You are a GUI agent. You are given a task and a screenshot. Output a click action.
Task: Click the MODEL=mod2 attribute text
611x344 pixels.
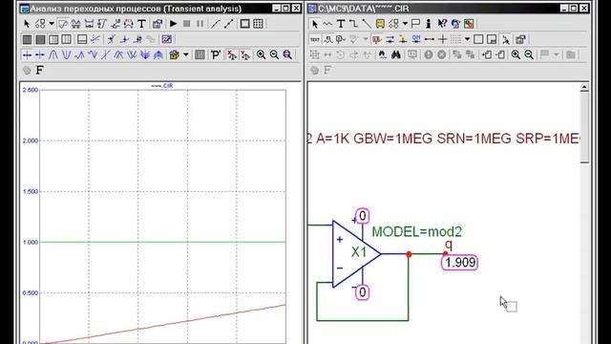pos(416,231)
